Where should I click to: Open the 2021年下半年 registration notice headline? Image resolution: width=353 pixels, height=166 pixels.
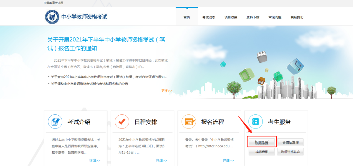(x=106, y=44)
